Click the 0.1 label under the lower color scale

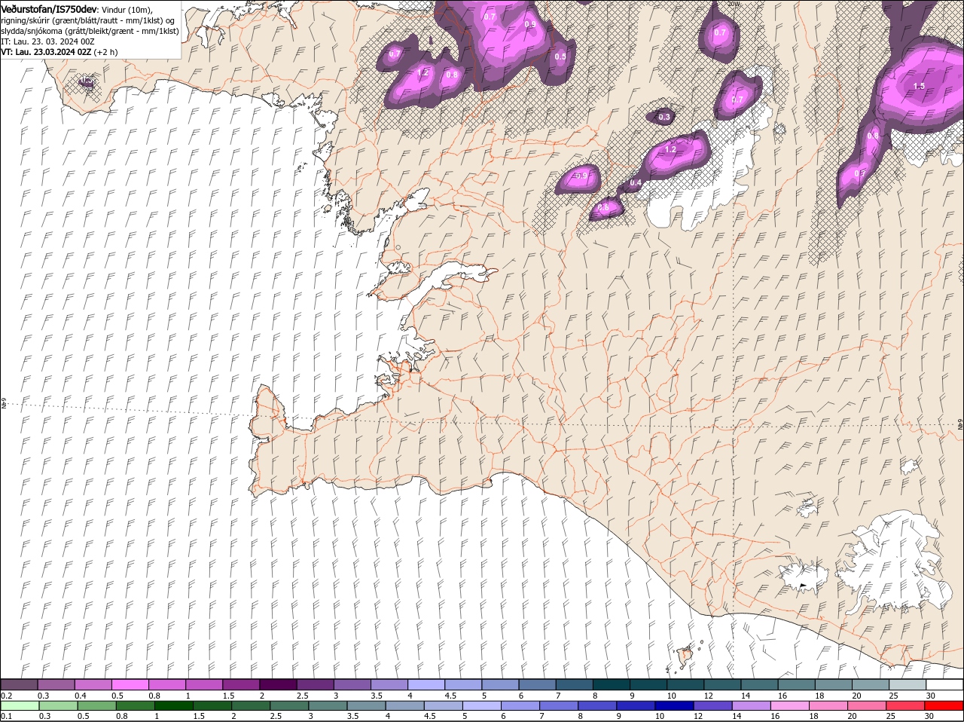6,716
